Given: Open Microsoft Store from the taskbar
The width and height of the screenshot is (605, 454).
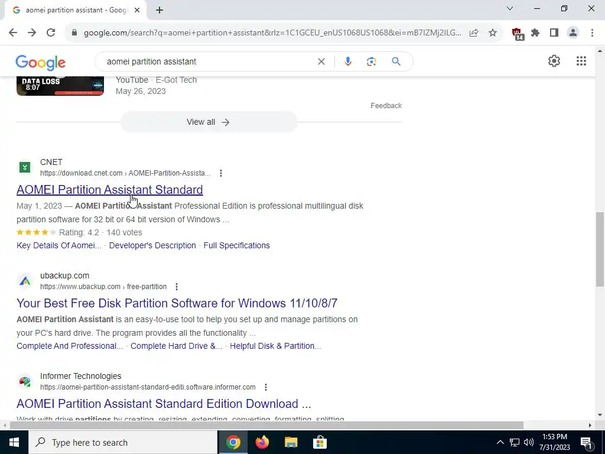Looking at the screenshot, I should tap(320, 442).
